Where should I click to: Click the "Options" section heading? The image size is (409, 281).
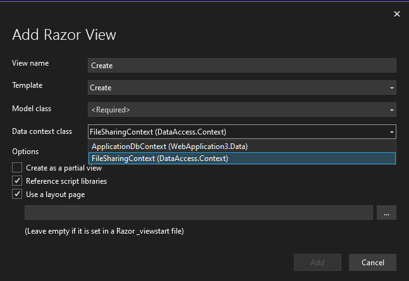(25, 152)
